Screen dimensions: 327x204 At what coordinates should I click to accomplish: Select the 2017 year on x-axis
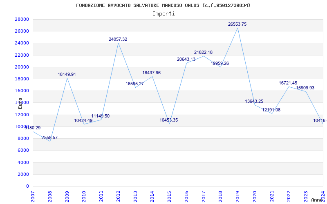click(204, 197)
